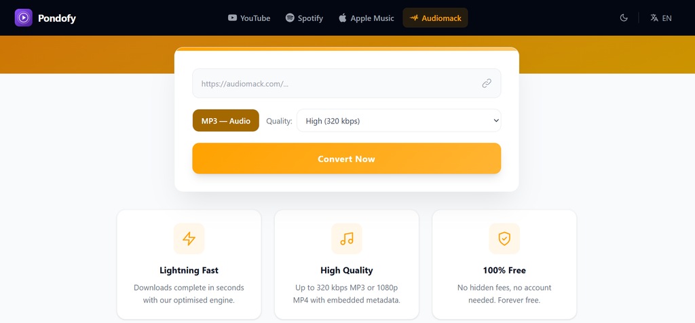Click the Apple logo icon in the navigation
Screen dimensions: 695x323
342,18
